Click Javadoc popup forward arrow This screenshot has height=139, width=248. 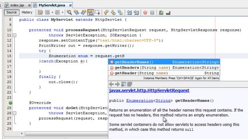tap(117, 84)
